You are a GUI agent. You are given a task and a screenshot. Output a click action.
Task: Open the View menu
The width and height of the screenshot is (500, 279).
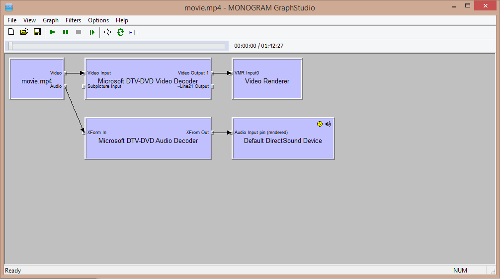pyautogui.click(x=29, y=20)
